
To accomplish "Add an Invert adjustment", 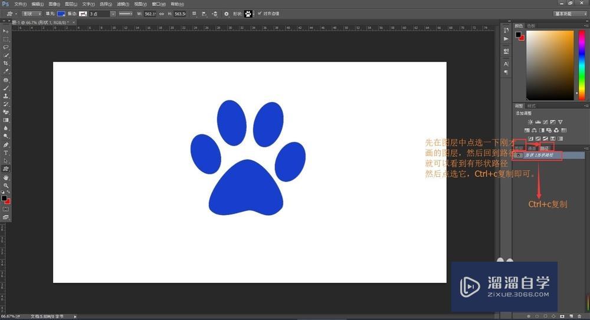I will point(530,138).
